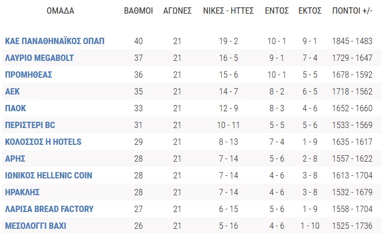Click the ΗΡΑΚΛΗΣ team link

[22, 193]
